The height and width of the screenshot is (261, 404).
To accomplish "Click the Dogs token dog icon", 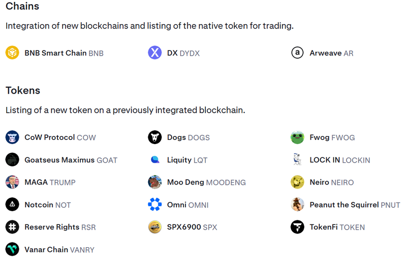I will [x=155, y=137].
